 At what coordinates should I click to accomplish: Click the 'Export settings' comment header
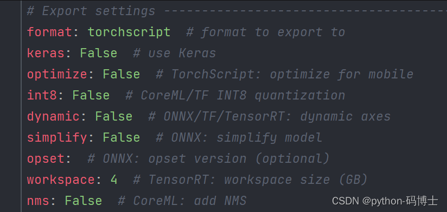point(91,11)
